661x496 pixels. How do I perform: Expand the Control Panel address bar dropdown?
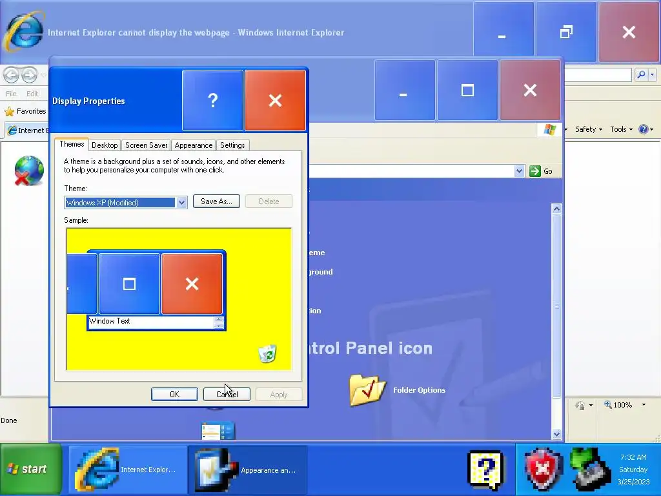519,171
